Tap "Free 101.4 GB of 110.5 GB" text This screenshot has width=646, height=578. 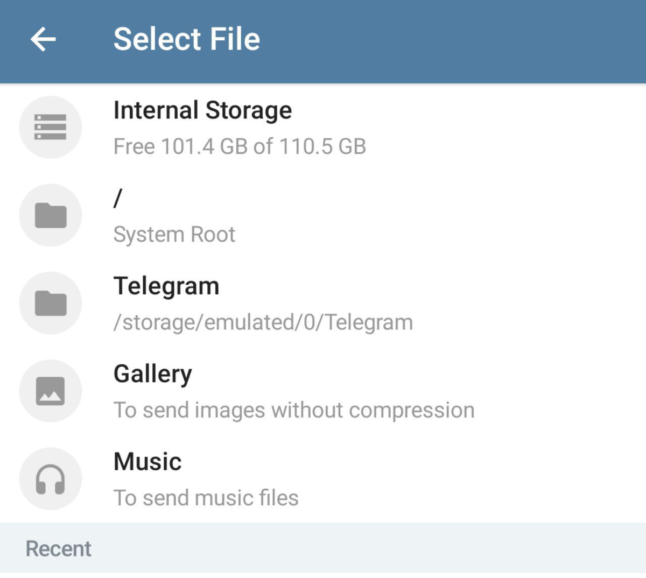pos(240,146)
